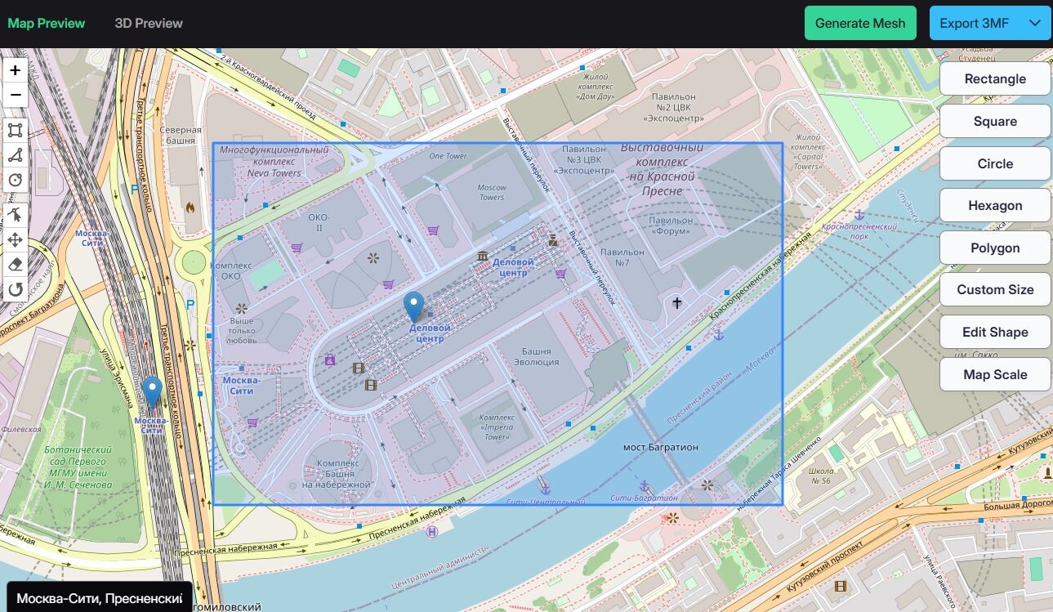This screenshot has height=612, width=1053.
Task: Open the Map Preview tab
Action: click(47, 23)
